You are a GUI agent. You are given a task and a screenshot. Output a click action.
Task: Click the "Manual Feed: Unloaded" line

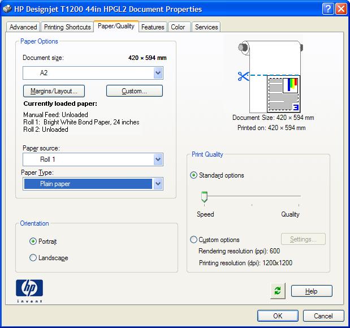pos(55,115)
